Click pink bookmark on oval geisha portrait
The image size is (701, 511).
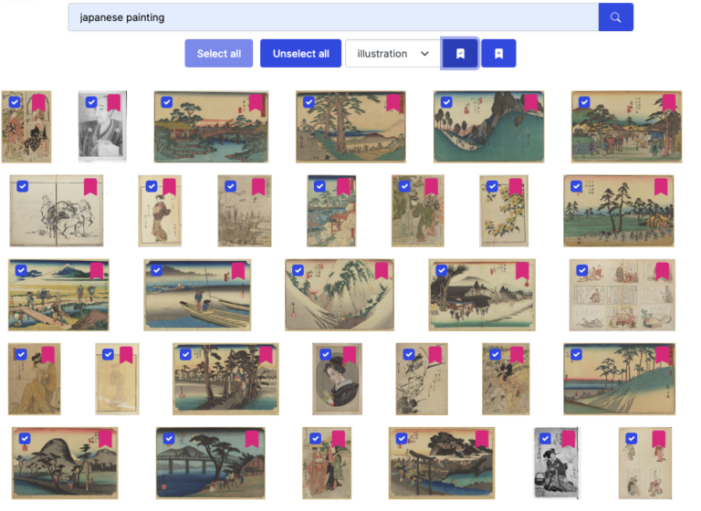tap(350, 355)
